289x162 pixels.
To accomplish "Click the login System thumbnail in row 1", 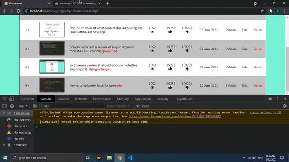I will [52, 30].
